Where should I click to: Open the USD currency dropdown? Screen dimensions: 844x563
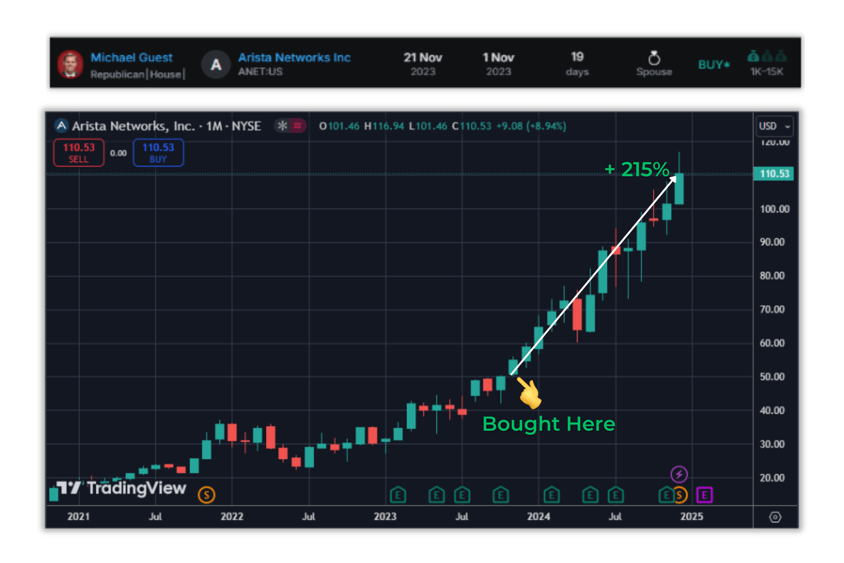click(x=775, y=126)
